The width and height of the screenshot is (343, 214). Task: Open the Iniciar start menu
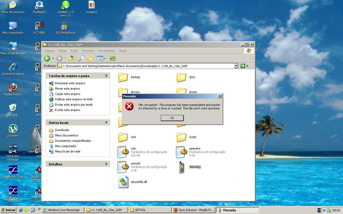(x=8, y=210)
